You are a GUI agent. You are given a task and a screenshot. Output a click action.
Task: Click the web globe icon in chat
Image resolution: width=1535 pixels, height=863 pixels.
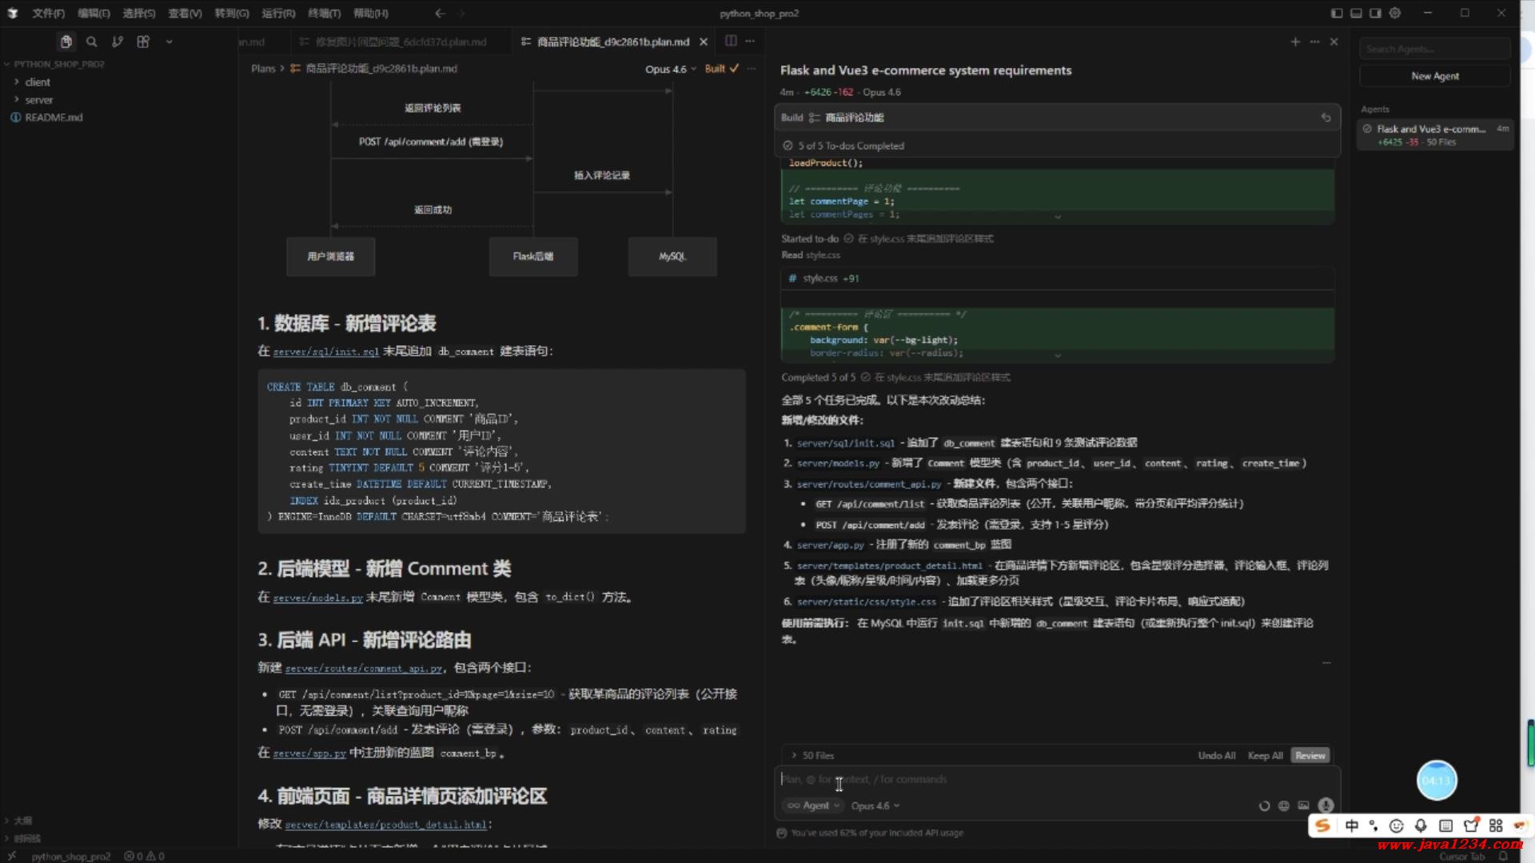coord(1283,805)
